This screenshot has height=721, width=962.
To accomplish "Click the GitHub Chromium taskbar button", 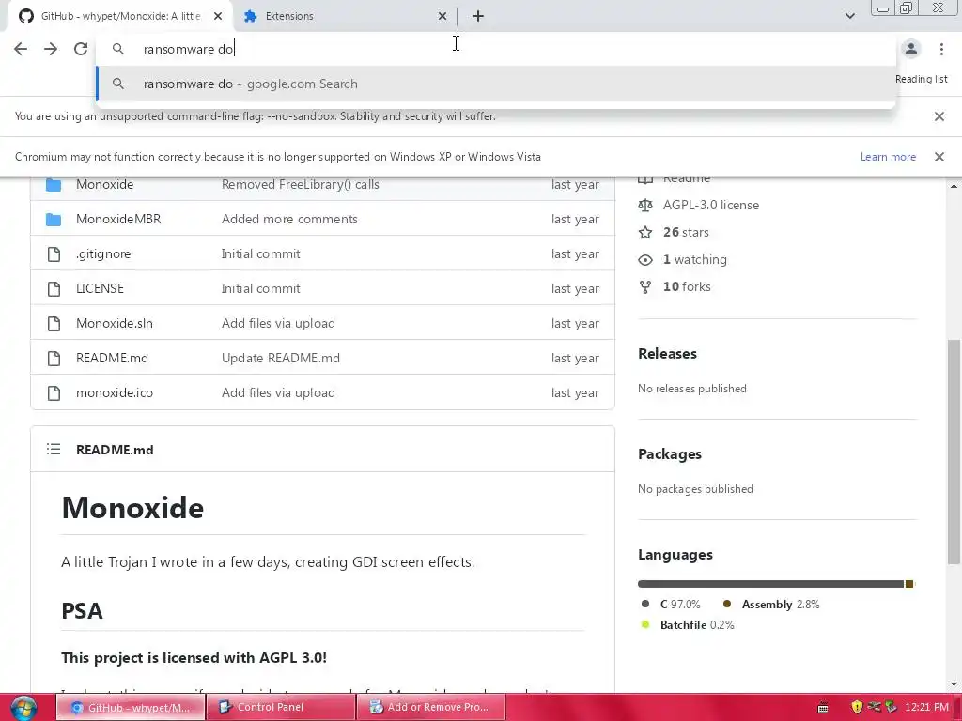I will click(x=132, y=708).
